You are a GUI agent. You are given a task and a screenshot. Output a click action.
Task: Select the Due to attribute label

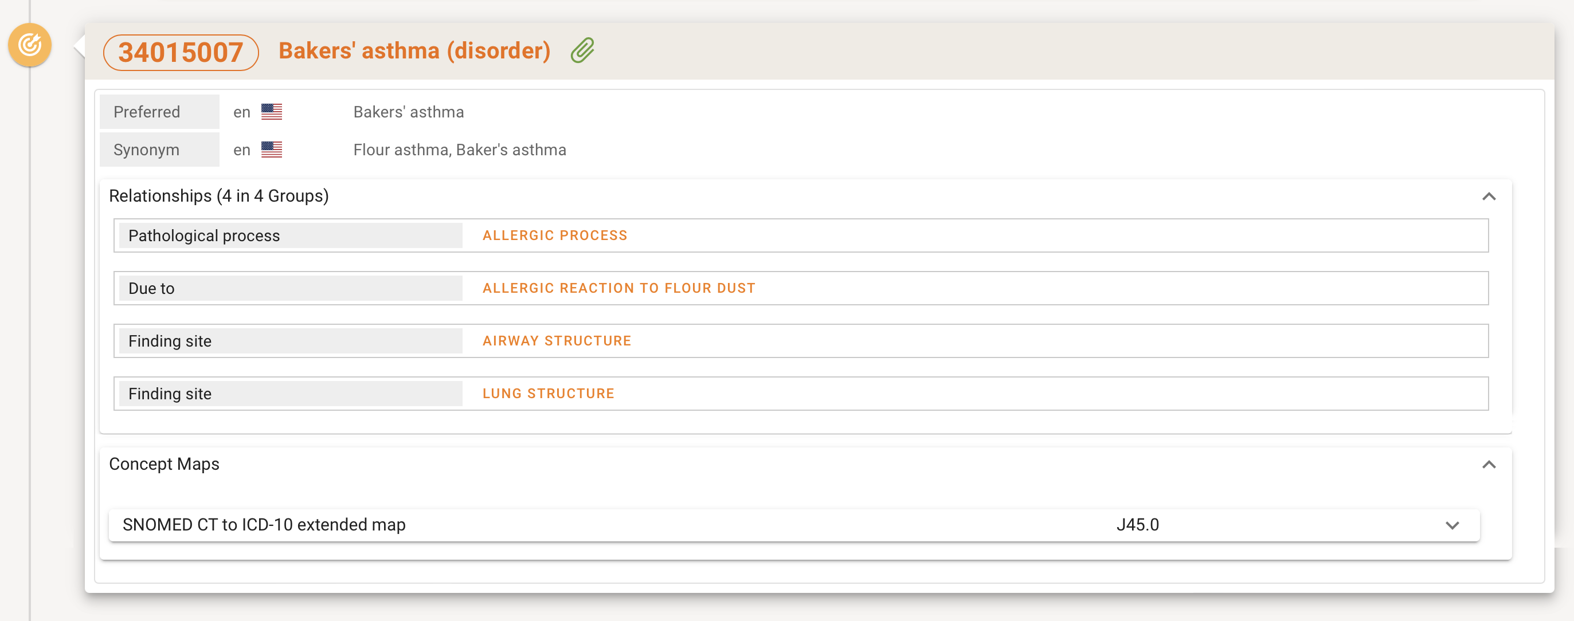point(151,288)
